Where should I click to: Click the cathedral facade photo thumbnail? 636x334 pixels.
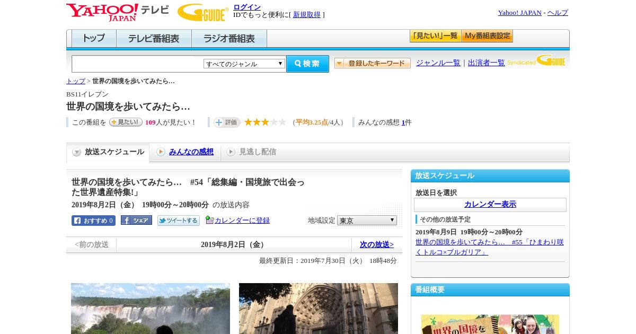click(319, 309)
